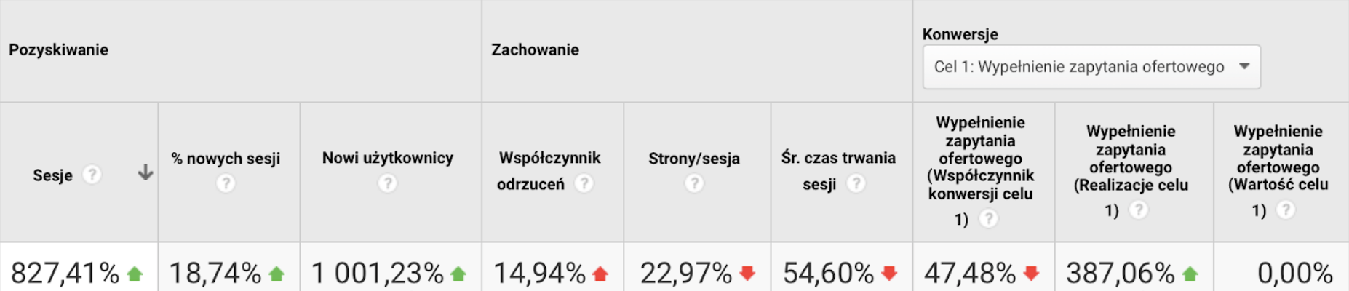The width and height of the screenshot is (1349, 291).
Task: Click dropdown arrow of Wypełnienie zapytania ofertowego selector
Action: pyautogui.click(x=1244, y=66)
